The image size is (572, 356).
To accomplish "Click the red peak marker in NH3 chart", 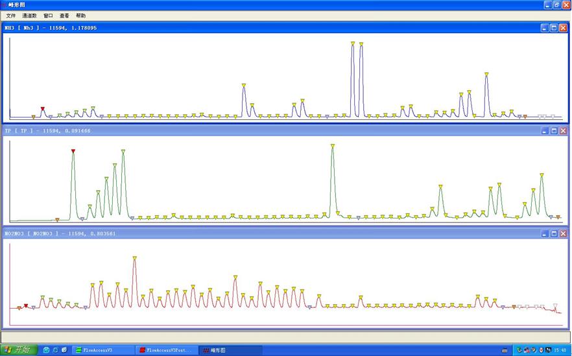I will click(43, 109).
